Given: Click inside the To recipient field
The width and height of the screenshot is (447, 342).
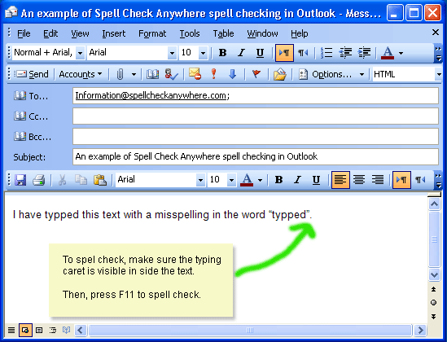Looking at the screenshot, I should [256, 95].
